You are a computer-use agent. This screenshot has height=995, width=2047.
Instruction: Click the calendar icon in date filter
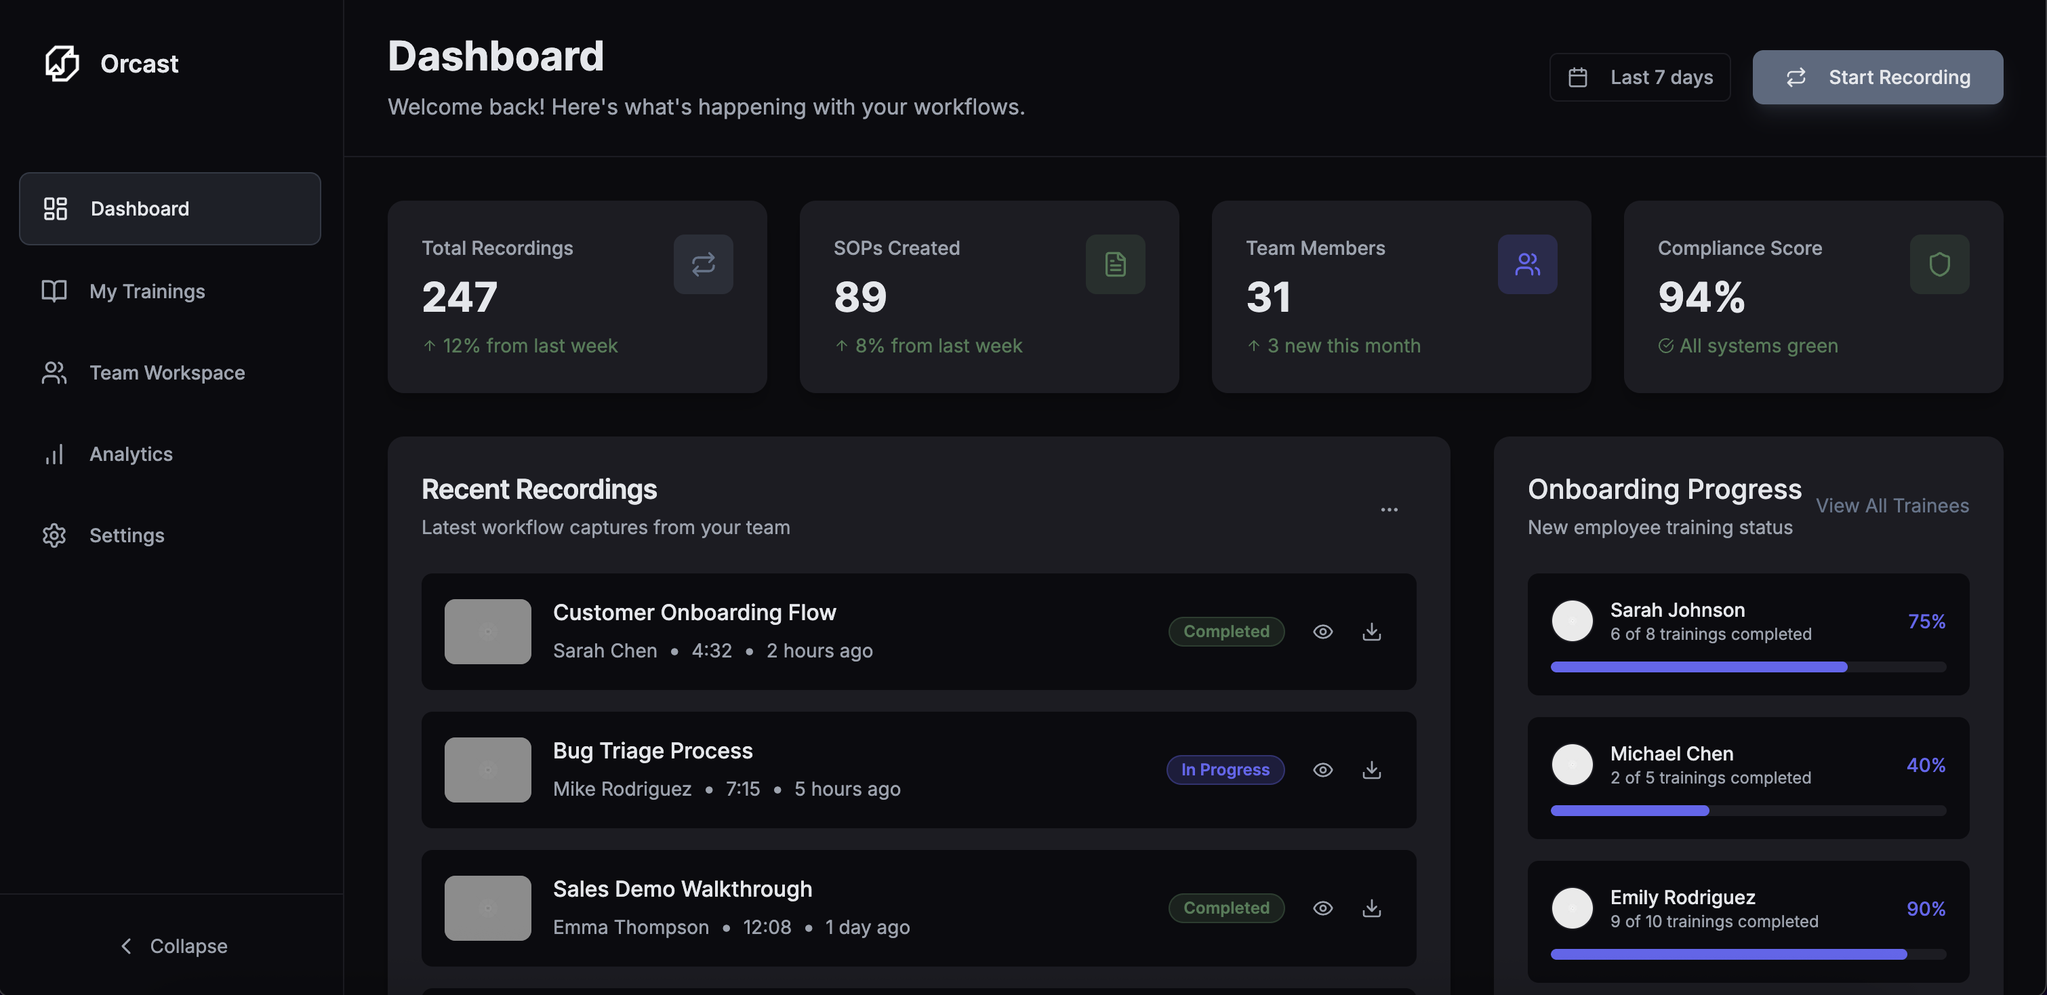(x=1577, y=77)
